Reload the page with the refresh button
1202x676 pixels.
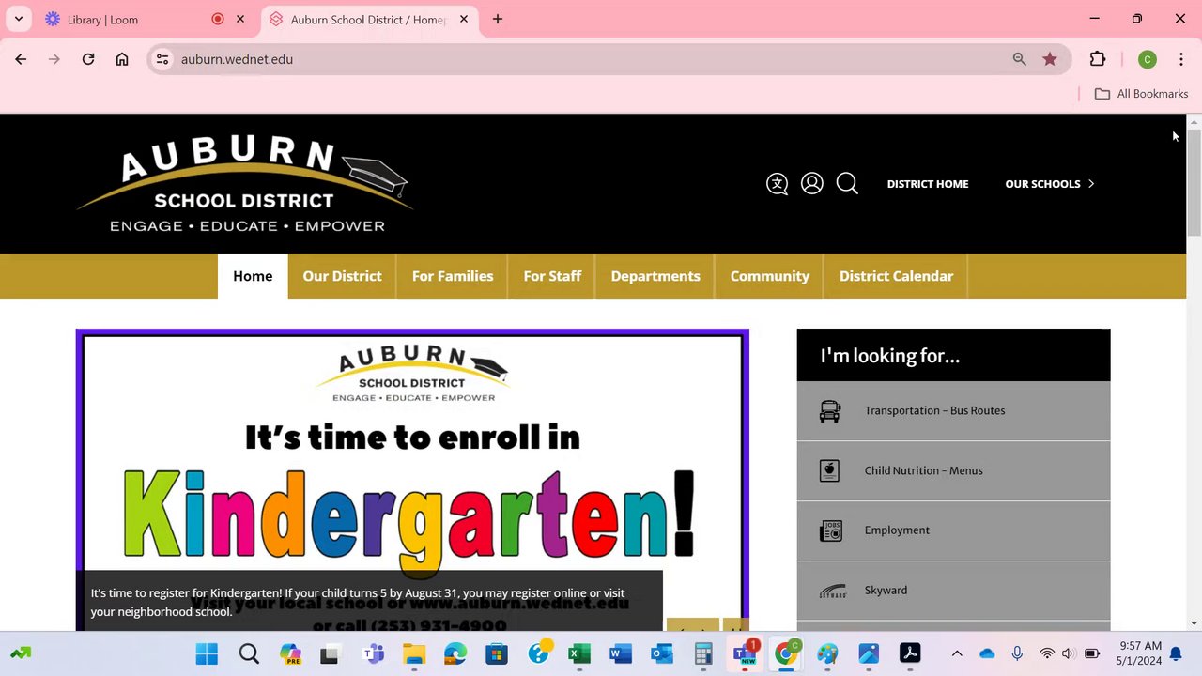point(88,59)
